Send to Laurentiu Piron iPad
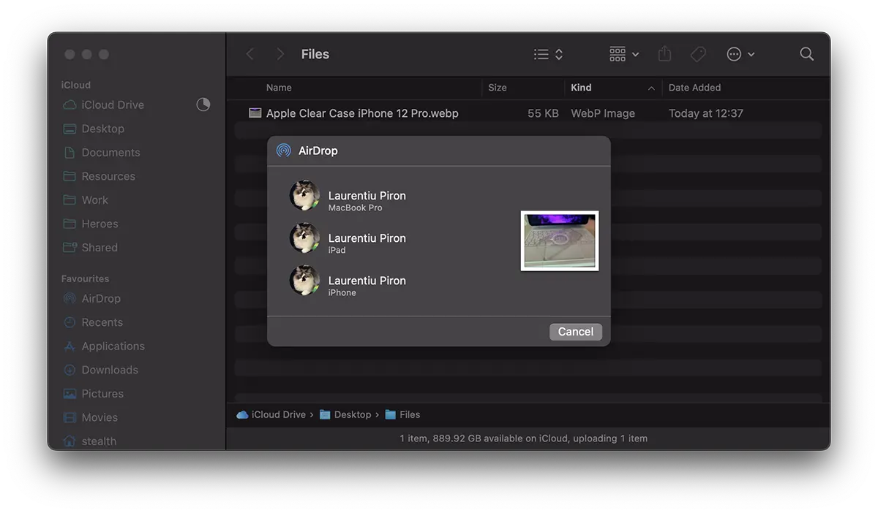This screenshot has height=513, width=878. [x=348, y=238]
